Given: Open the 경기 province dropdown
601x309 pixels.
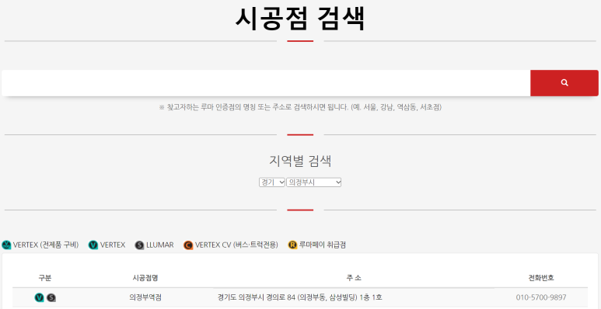Looking at the screenshot, I should (x=272, y=182).
